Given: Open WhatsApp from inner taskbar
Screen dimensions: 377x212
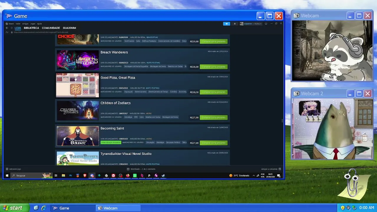Looking at the screenshot, I should [x=135, y=175].
